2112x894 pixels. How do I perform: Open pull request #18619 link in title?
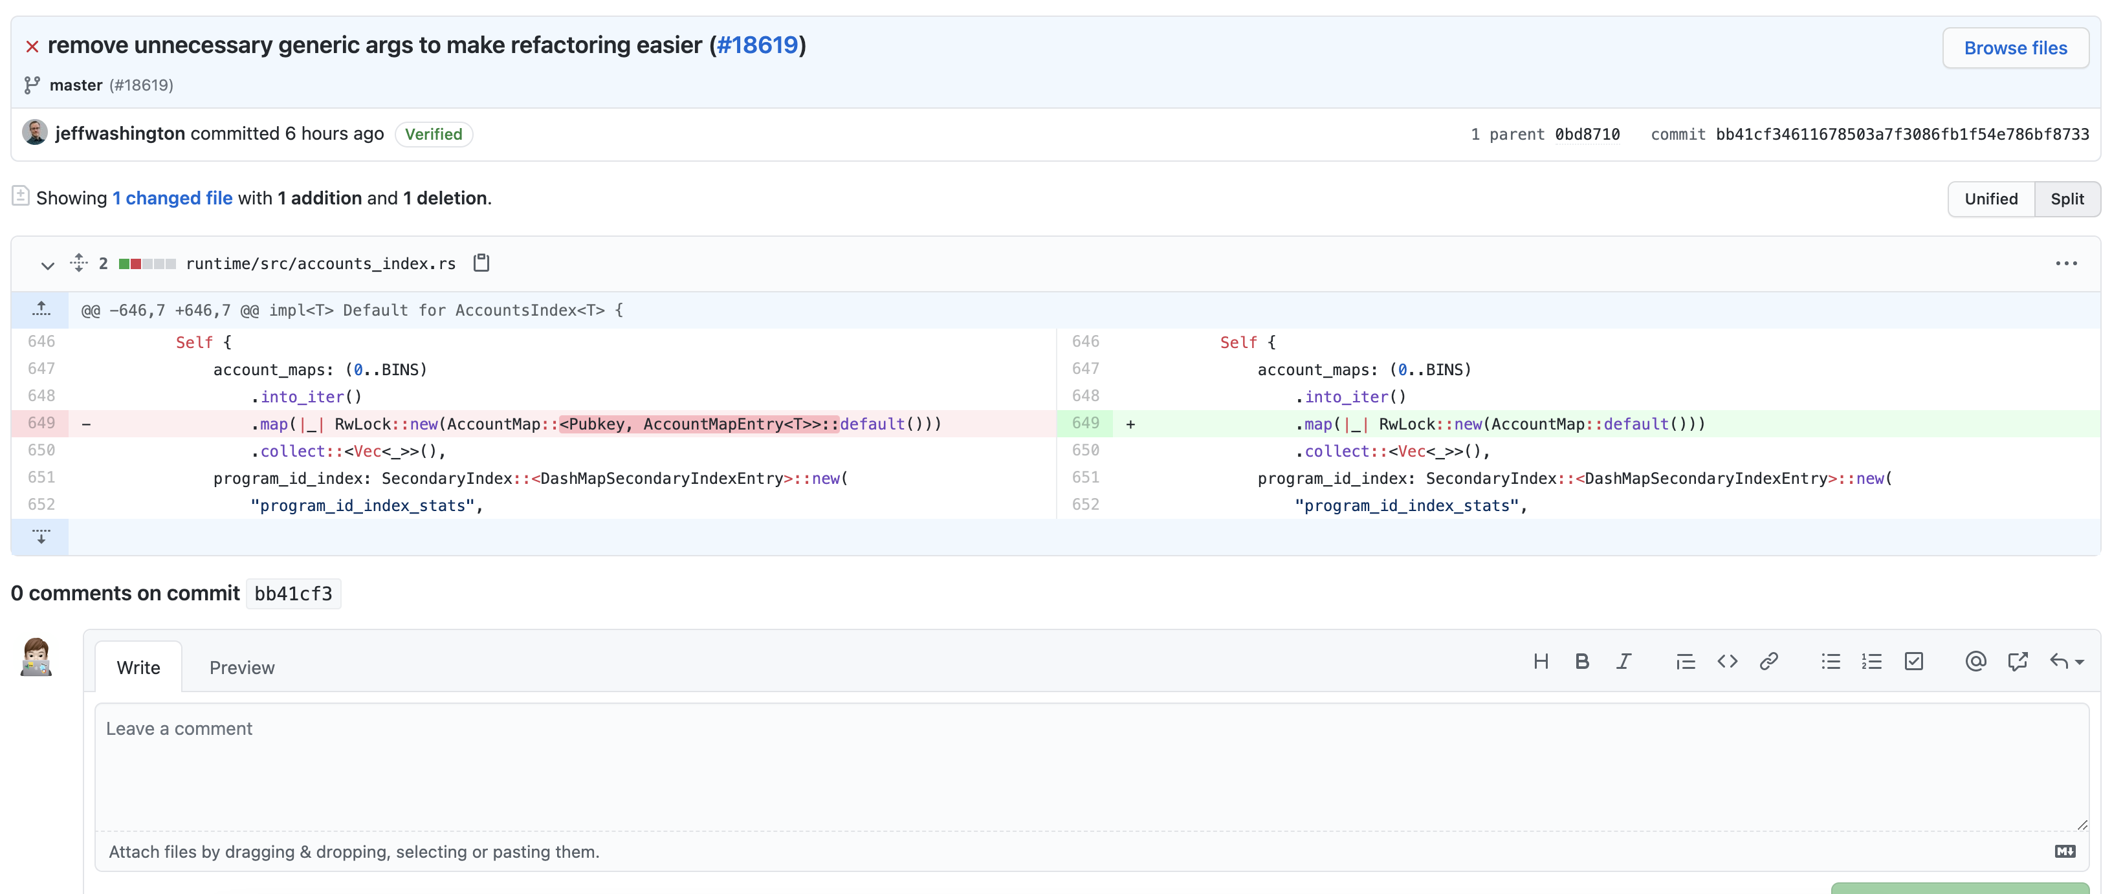757,45
